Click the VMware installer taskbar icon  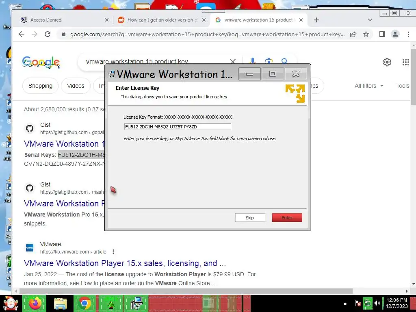click(x=136, y=303)
